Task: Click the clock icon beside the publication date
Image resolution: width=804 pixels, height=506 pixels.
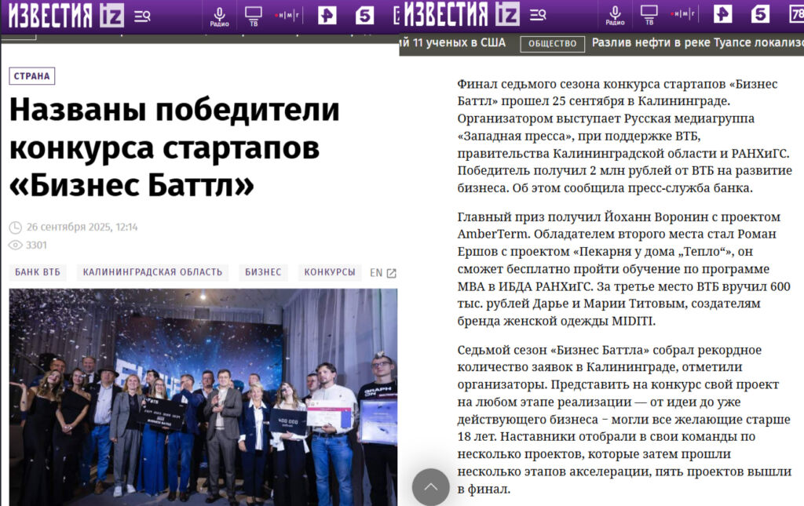Action: 16,227
